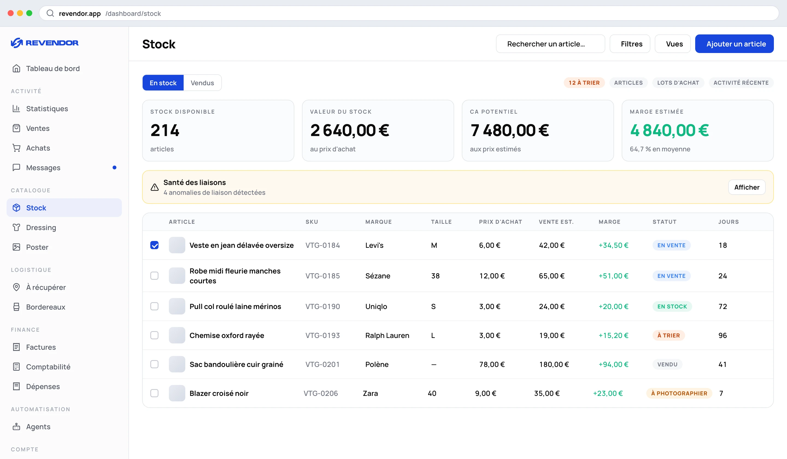Open the Tableau de bord home icon
787x459 pixels.
point(16,68)
